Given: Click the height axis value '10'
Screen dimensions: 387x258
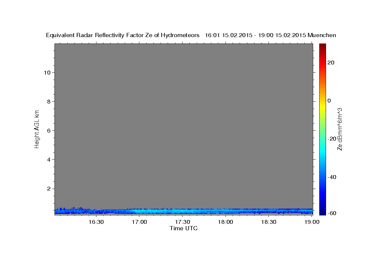Looking at the screenshot, I should [x=47, y=73].
